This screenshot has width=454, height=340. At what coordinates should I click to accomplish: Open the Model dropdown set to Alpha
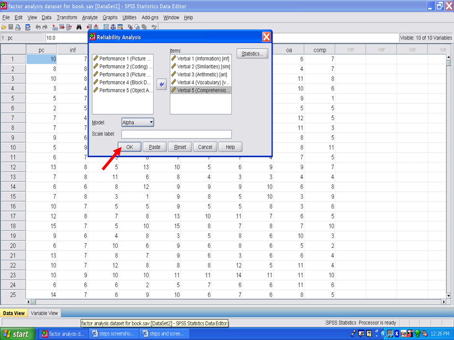[138, 122]
